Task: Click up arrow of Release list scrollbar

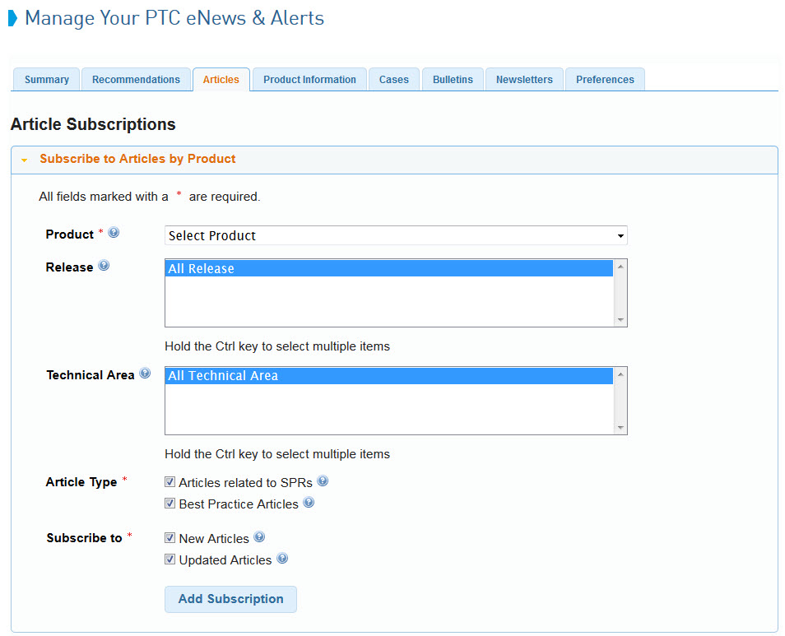Action: point(620,267)
